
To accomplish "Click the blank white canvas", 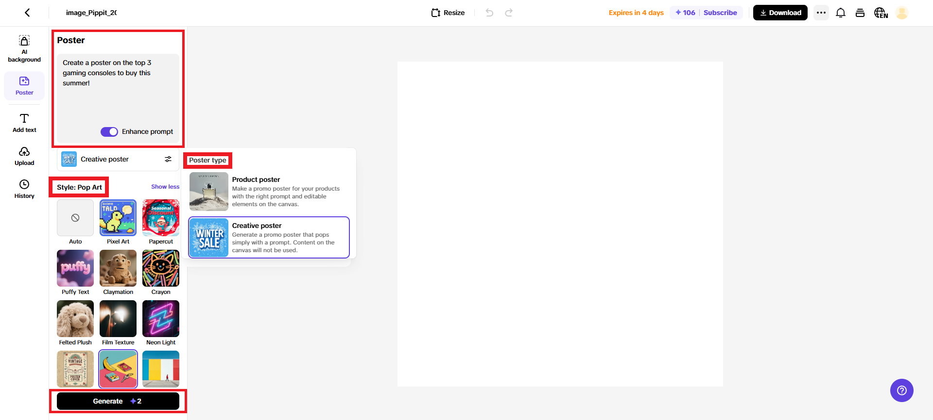I will click(x=560, y=224).
